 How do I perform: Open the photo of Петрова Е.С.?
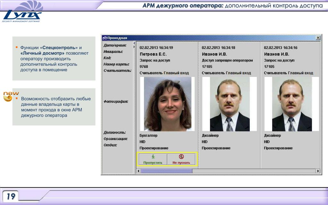(167, 104)
